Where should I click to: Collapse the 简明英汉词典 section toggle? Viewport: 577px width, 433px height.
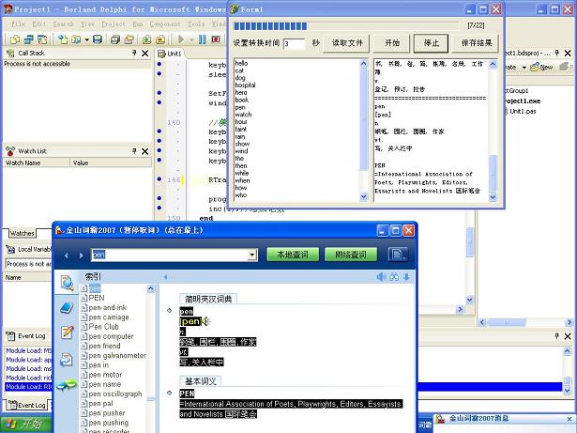pos(169,311)
